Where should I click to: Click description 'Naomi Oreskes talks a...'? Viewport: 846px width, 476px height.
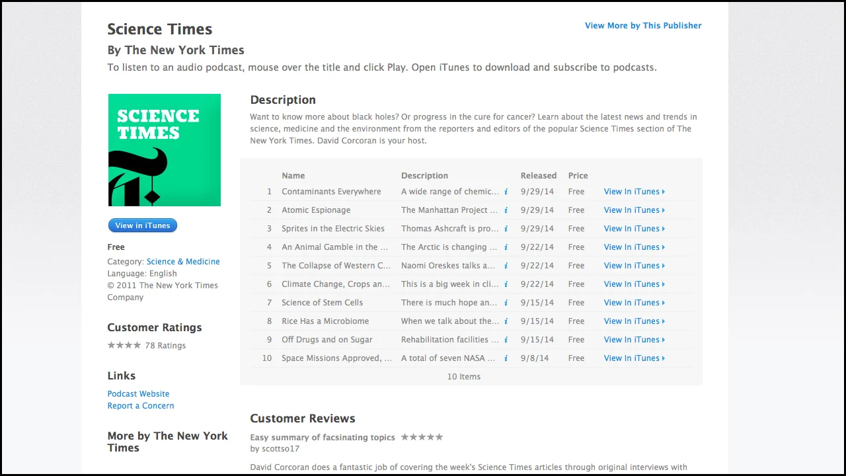448,266
